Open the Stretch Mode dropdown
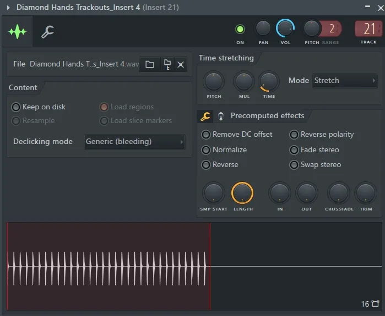This screenshot has height=316, width=385. pos(345,81)
